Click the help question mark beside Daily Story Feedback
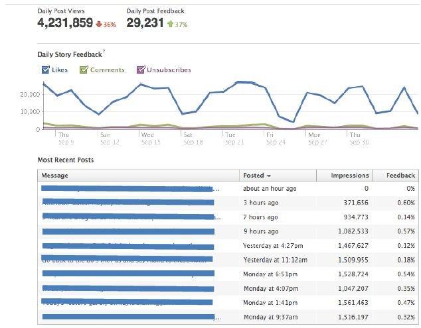This screenshot has width=421, height=328. tap(104, 51)
